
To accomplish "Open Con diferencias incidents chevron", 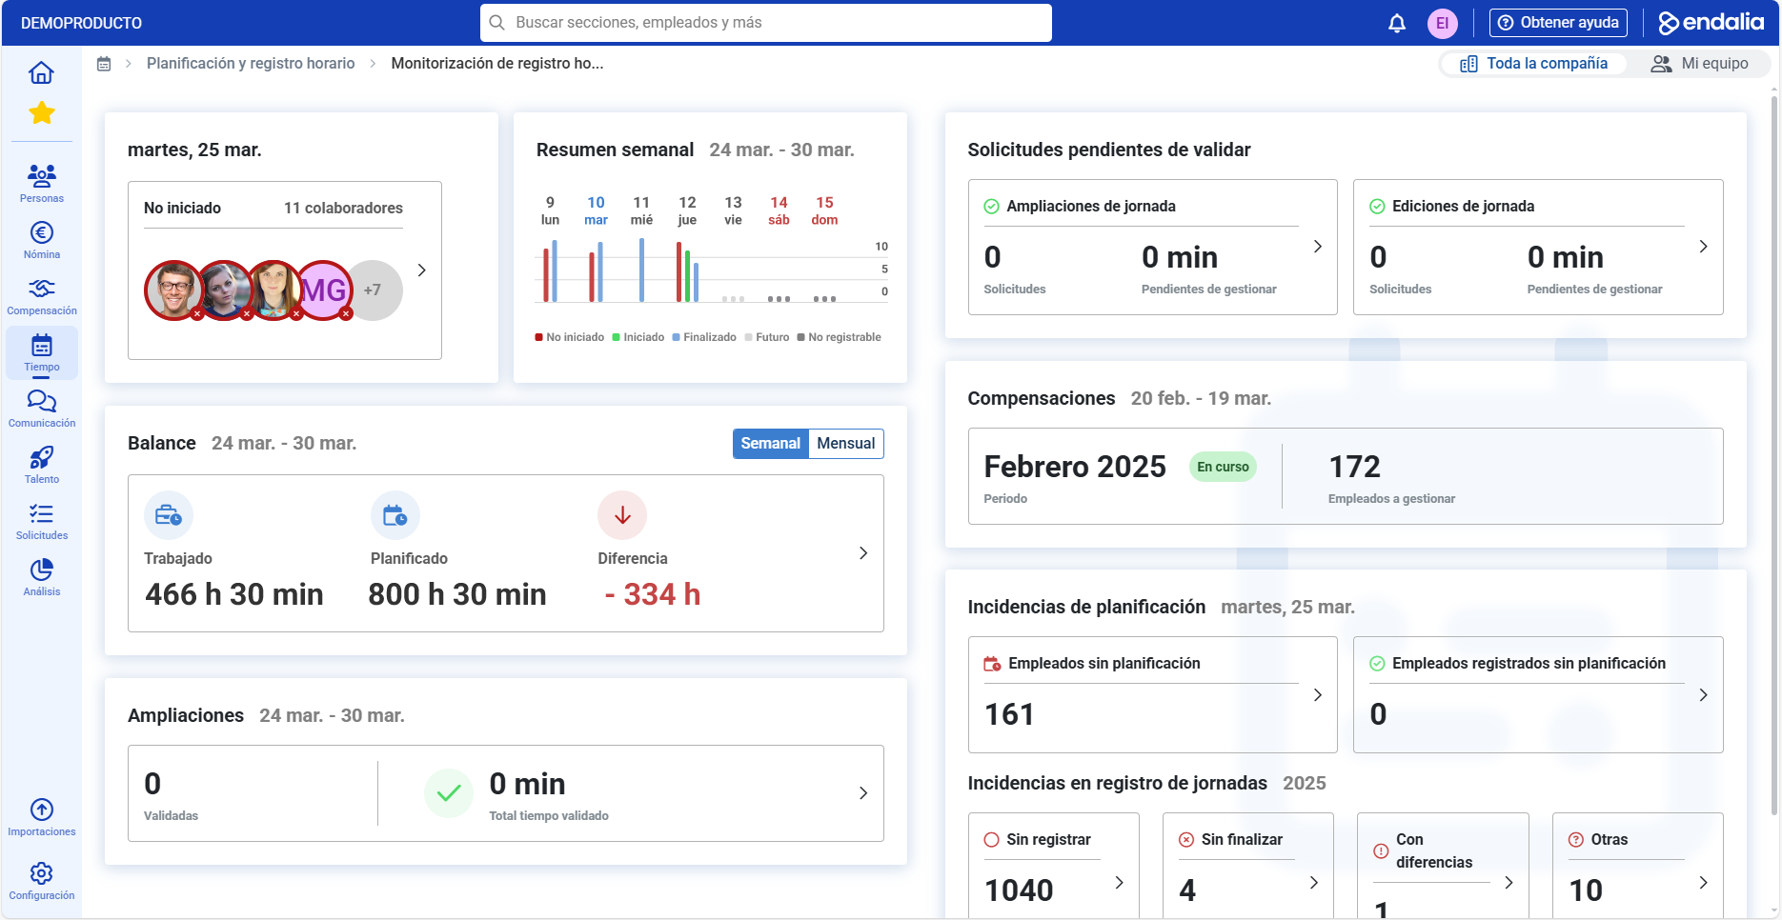I will (1509, 883).
